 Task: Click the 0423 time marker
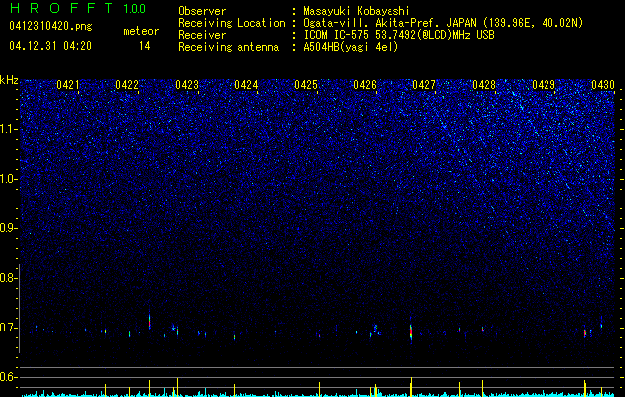187,85
